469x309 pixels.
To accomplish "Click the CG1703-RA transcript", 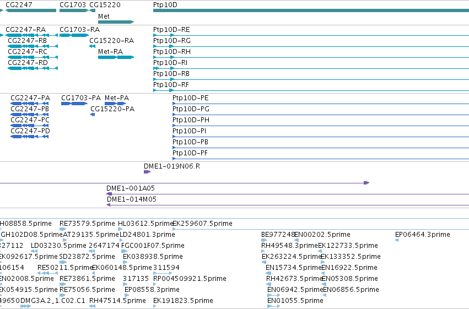I will [74, 35].
